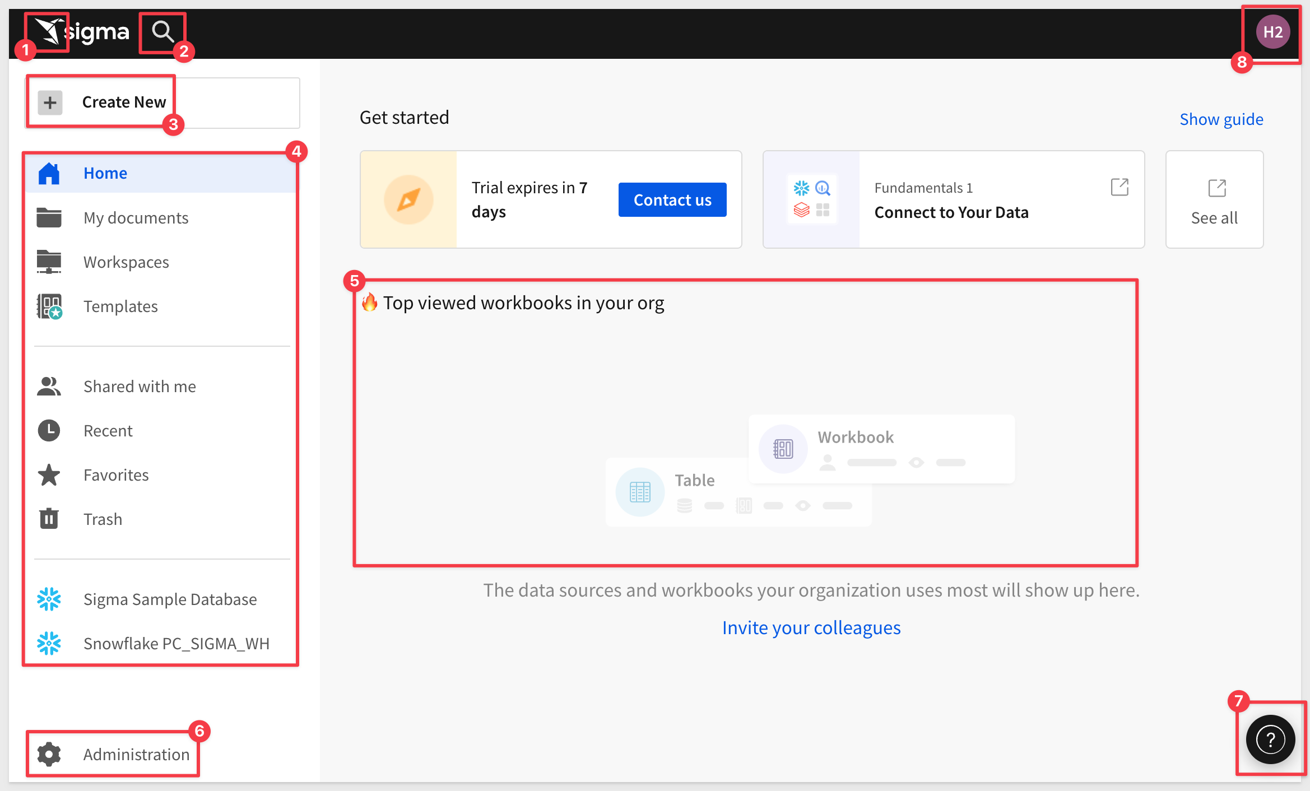Click the Contact us button
1310x791 pixels.
point(672,199)
